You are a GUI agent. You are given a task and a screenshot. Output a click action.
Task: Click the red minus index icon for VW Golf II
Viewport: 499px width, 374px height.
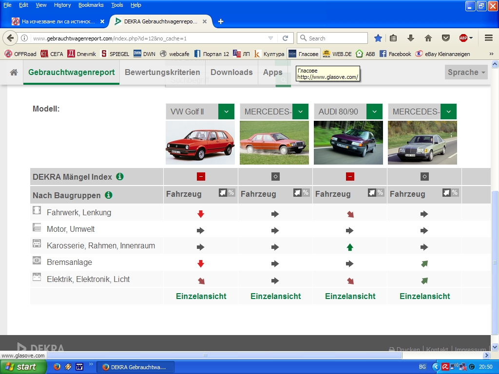click(201, 176)
